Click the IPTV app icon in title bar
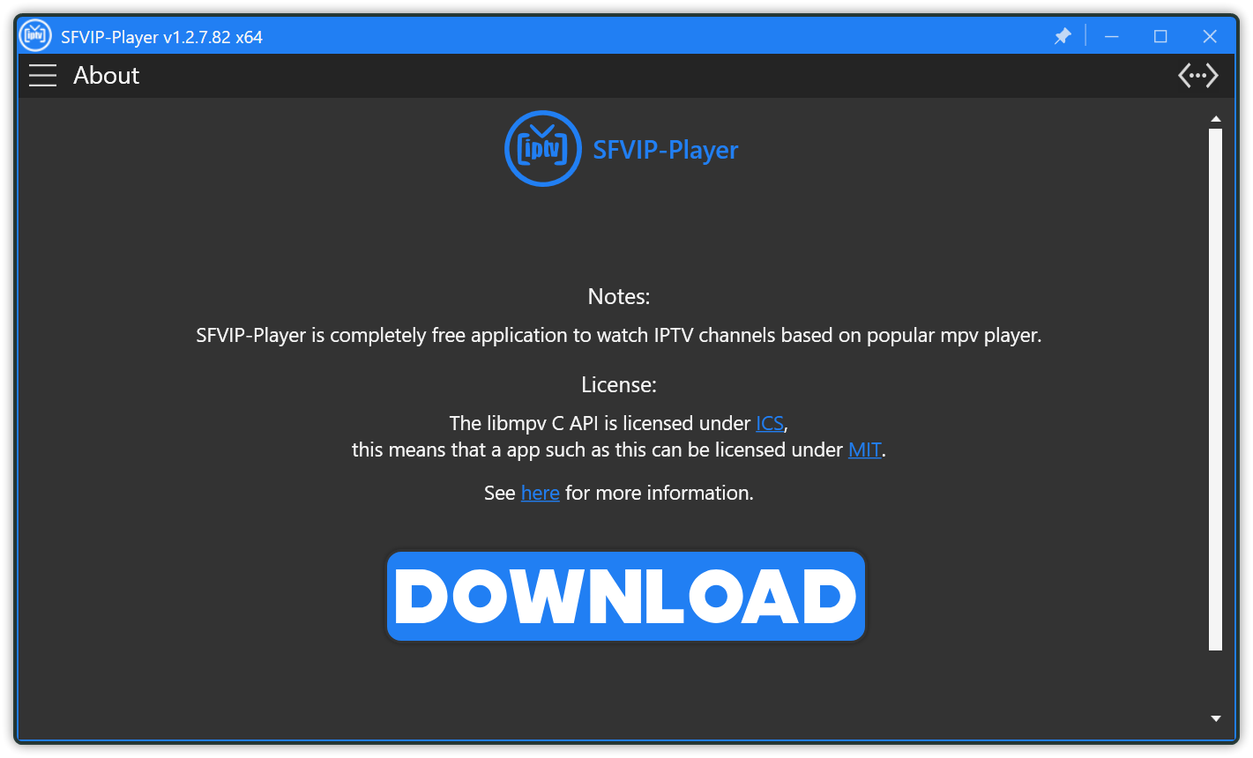 [x=35, y=36]
